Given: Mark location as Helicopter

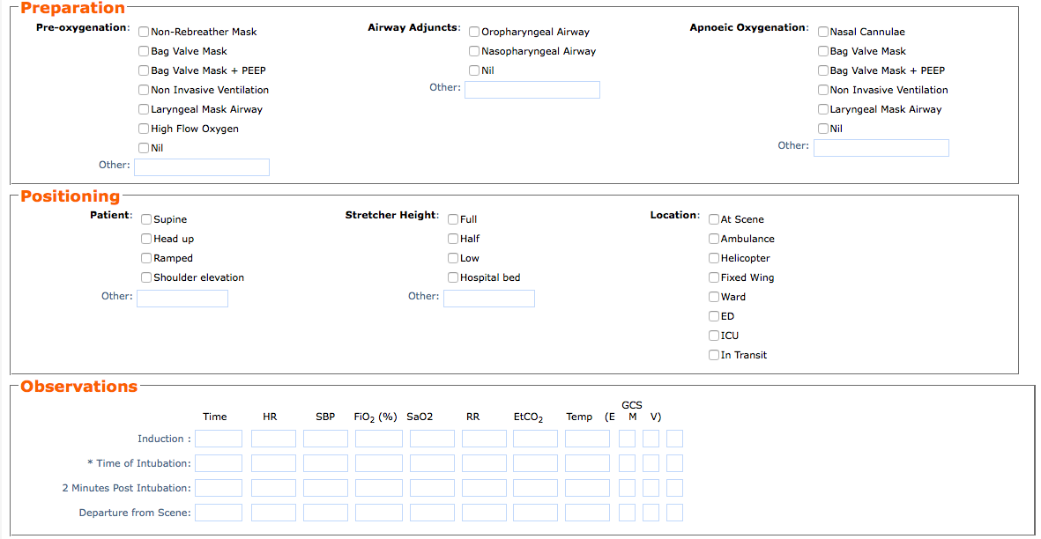Looking at the screenshot, I should pos(714,258).
